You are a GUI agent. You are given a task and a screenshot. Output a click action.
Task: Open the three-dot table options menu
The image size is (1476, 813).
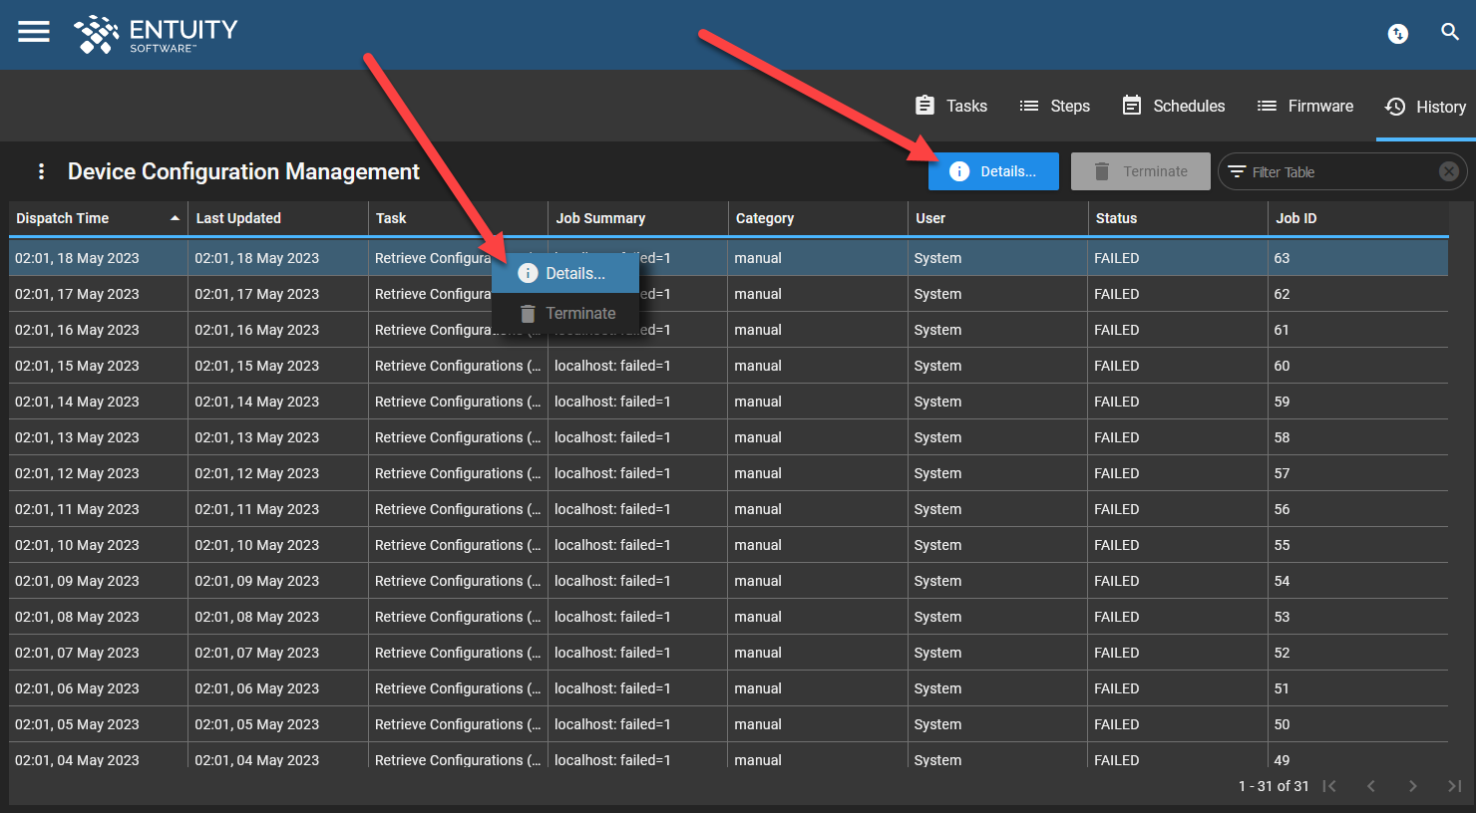click(x=41, y=170)
